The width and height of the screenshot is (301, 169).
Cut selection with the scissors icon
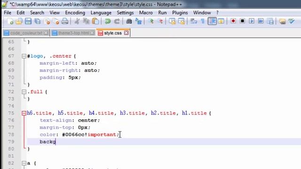click(x=77, y=21)
